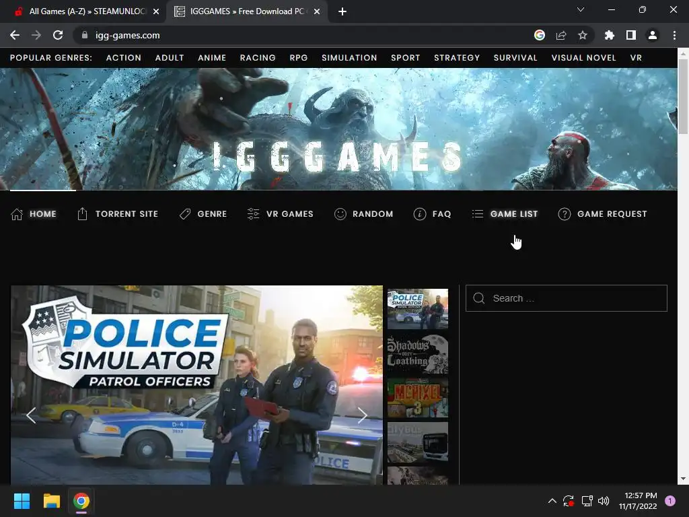Open the STRATEGY genre link

(457, 58)
